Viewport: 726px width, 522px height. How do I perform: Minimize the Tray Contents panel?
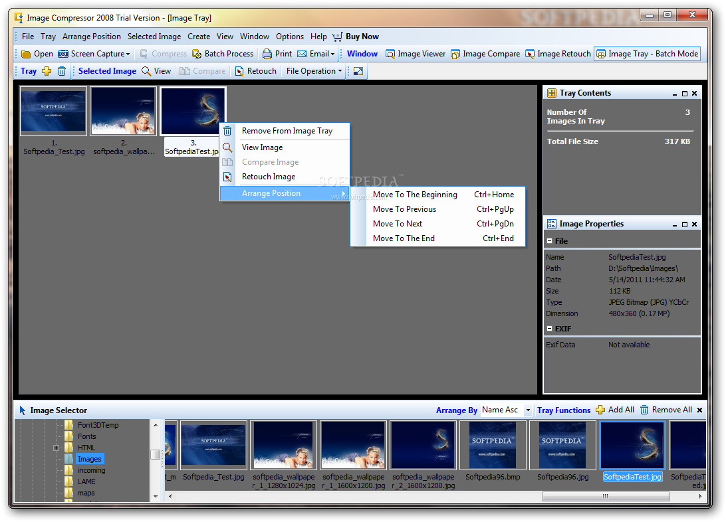[675, 94]
